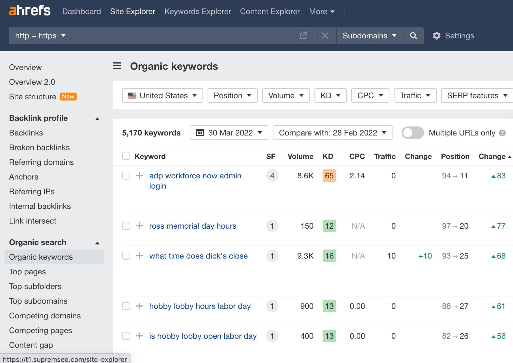Go to Referring domains in sidebar
Viewport: 513px width, 363px height.
(x=41, y=162)
